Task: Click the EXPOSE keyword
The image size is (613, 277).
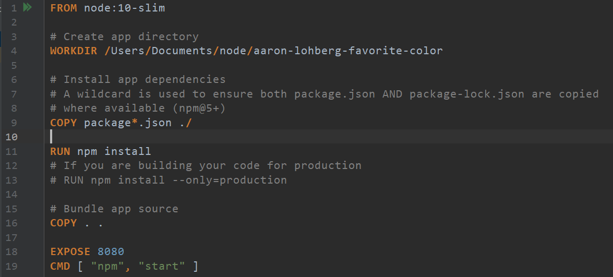Action: coord(70,252)
